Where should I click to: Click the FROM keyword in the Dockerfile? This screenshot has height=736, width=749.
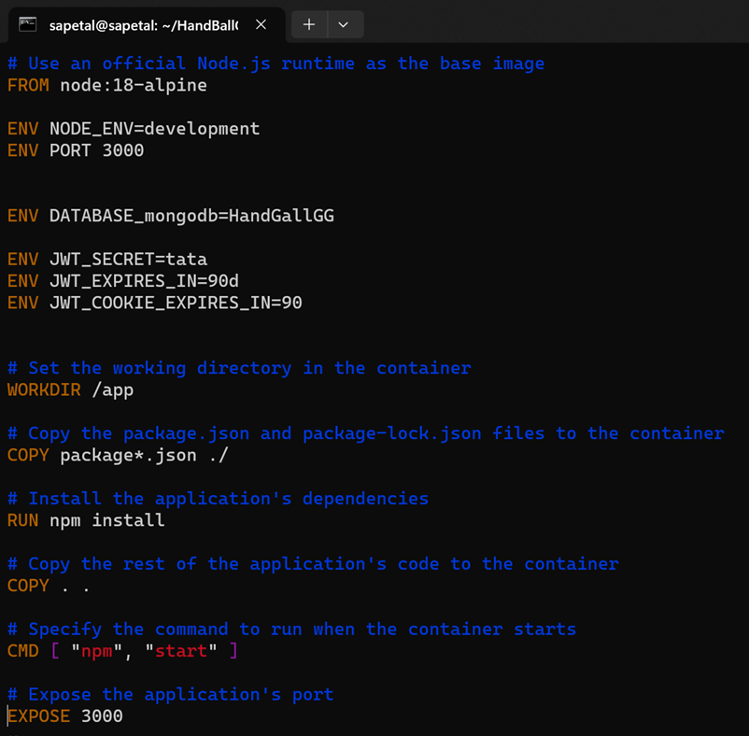[x=28, y=86]
